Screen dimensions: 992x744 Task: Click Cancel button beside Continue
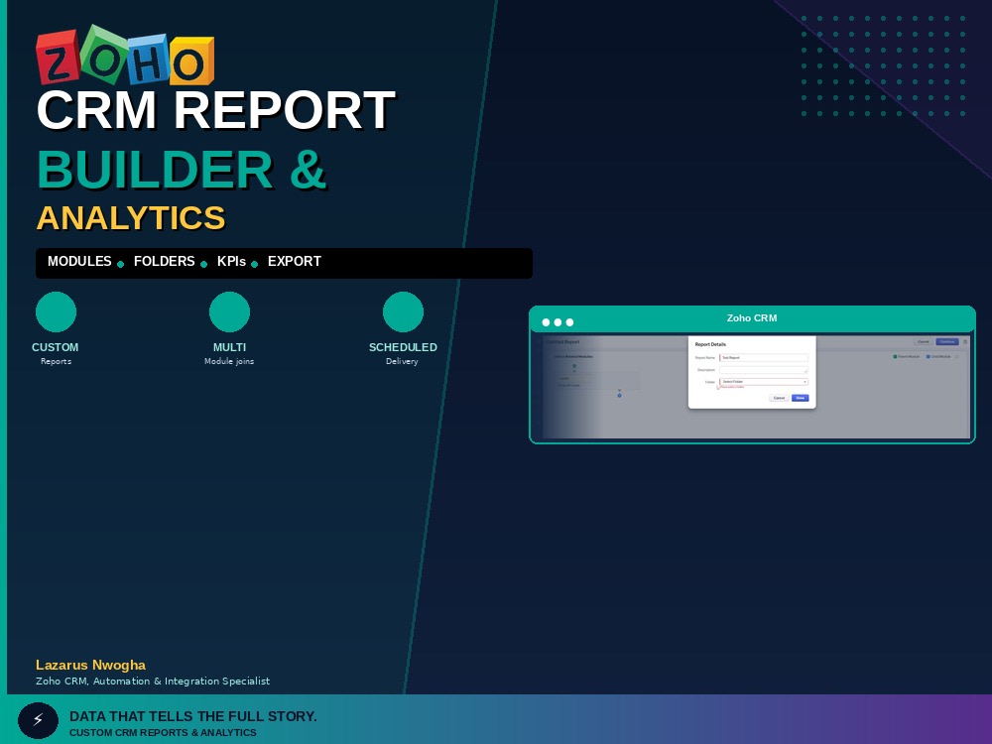click(x=923, y=341)
